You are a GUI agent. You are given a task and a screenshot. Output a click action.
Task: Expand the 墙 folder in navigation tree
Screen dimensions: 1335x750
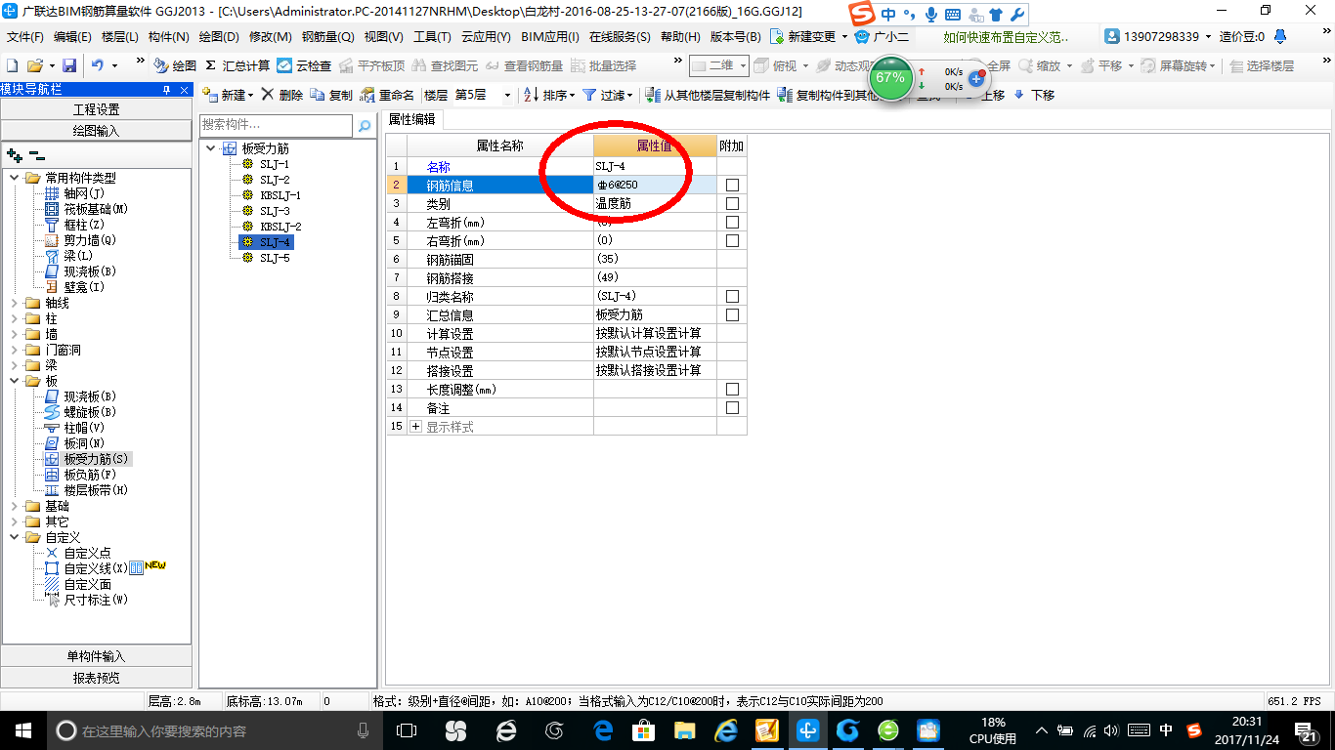click(15, 334)
